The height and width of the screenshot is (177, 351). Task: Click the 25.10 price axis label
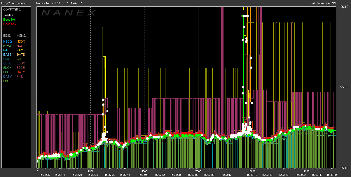point(345,168)
